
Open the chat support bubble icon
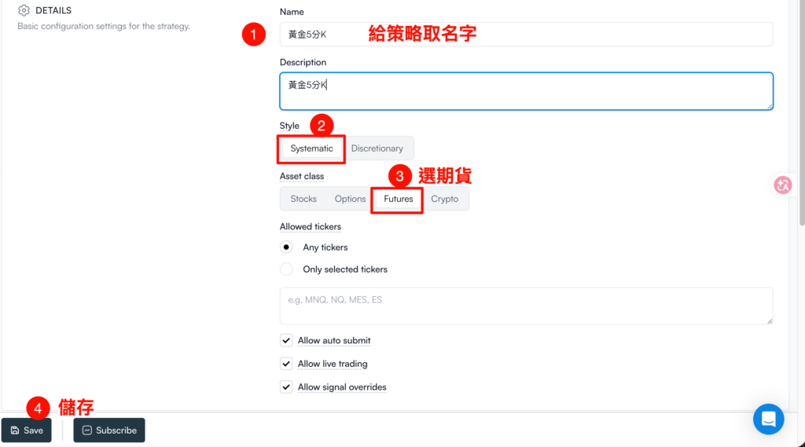click(768, 419)
